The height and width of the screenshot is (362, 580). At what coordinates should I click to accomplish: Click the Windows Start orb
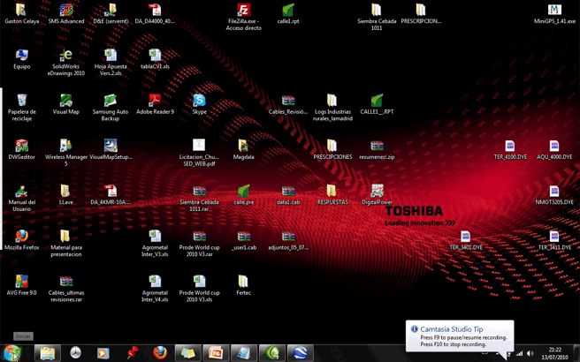[x=12, y=353]
